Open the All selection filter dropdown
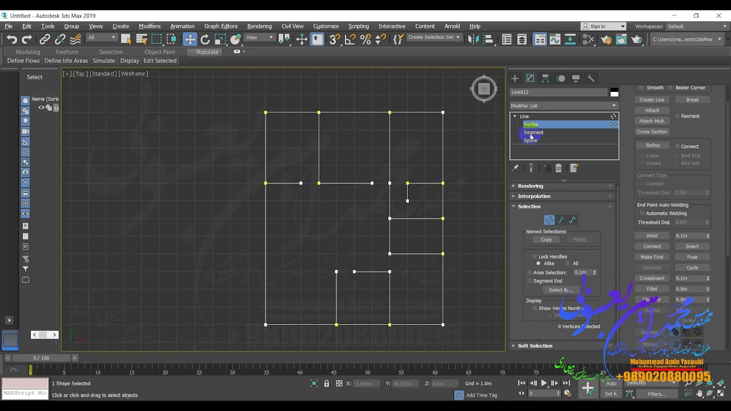Viewport: 731px width, 411px height. click(102, 37)
